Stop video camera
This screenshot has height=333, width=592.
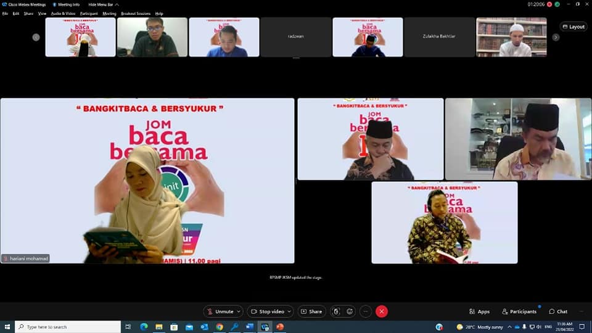pyautogui.click(x=268, y=311)
